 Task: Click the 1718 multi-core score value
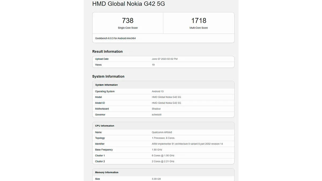pyautogui.click(x=199, y=21)
